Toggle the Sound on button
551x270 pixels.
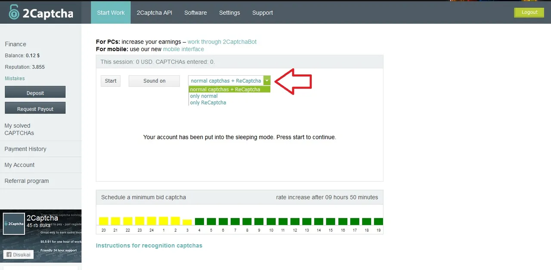154,81
